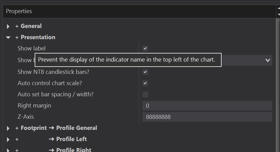280x152 pixels.
Task: Uncheck the Show label checkbox
Action: pyautogui.click(x=145, y=48)
